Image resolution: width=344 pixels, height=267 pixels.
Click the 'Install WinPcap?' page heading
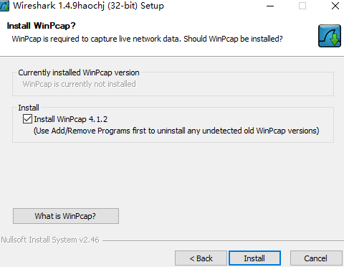41,26
